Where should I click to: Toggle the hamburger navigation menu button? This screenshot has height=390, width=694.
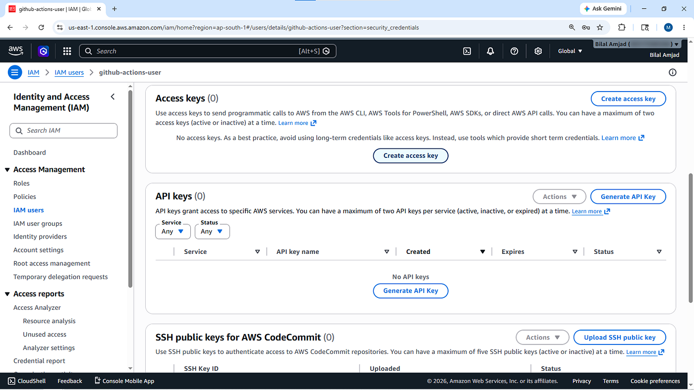(15, 72)
